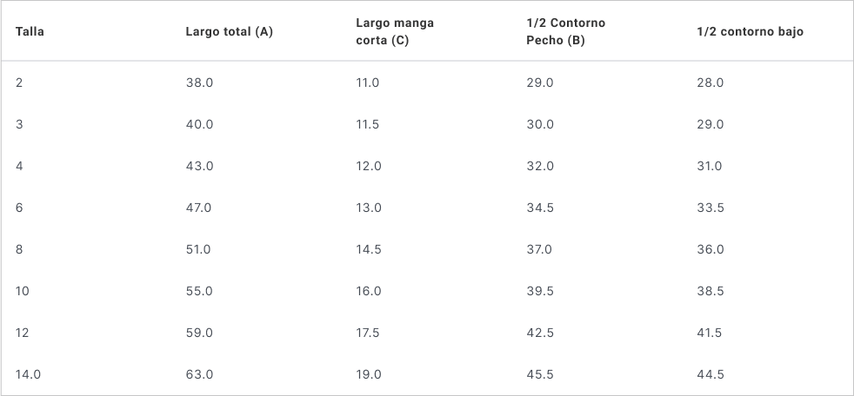Screen dimensions: 854x396
Task: Select the size 8 row label
Action: [x=19, y=249]
